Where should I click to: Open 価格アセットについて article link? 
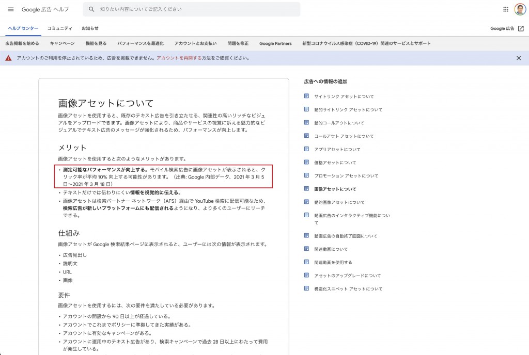tap(335, 163)
